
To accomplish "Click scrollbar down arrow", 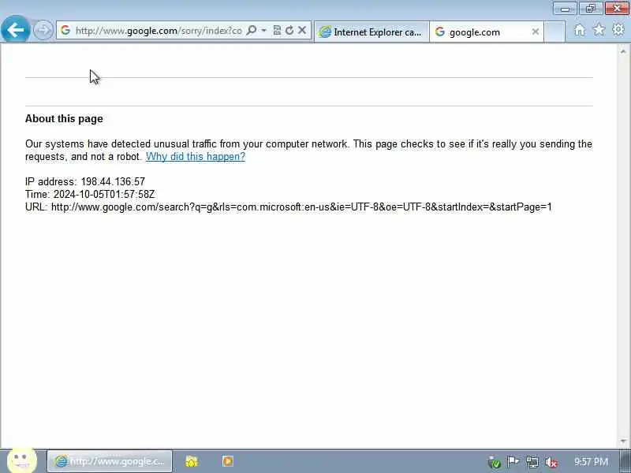I will pyautogui.click(x=623, y=441).
